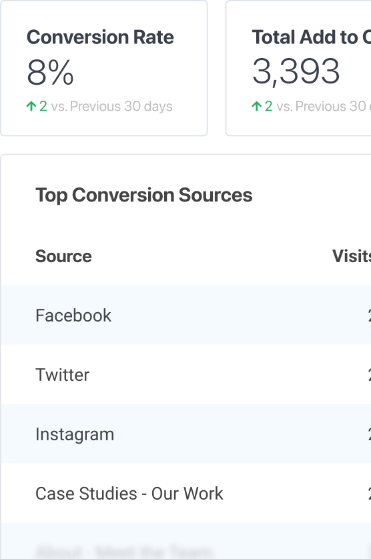Sort by the Visits column header
The width and height of the screenshot is (371, 559).
pos(352,256)
